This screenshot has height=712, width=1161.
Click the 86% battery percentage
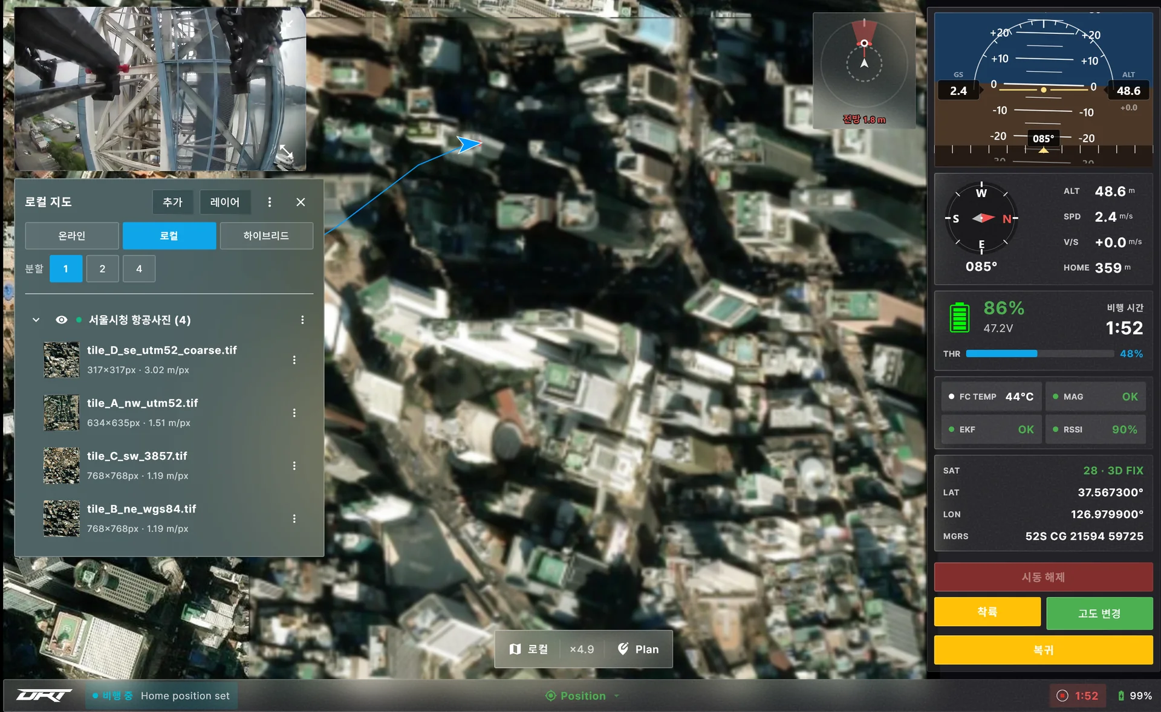(x=1004, y=308)
